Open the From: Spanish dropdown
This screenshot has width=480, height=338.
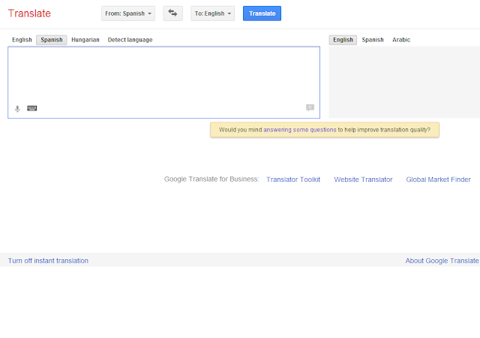pyautogui.click(x=128, y=14)
